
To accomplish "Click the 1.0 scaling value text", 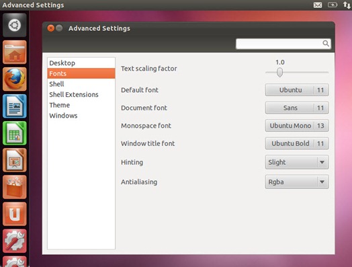I will point(280,63).
